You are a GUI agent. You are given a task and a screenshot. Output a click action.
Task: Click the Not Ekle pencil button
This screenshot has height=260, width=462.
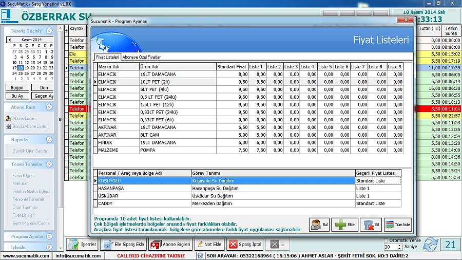click(x=209, y=245)
